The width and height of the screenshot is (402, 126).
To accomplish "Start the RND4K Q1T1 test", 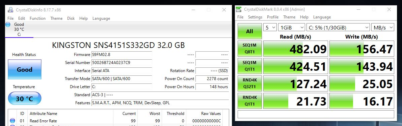I will point(249,101).
